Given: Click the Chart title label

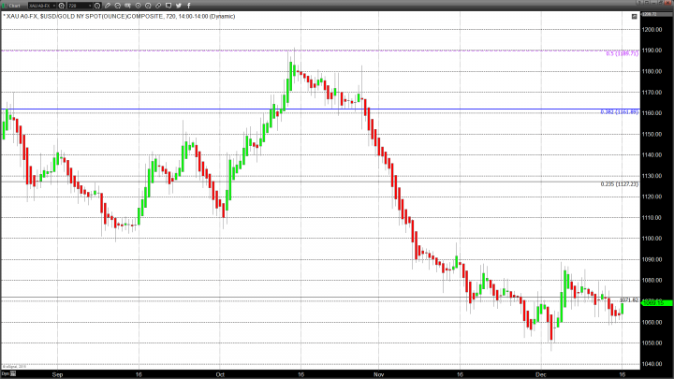Looking at the screenshot, I should [x=15, y=6].
